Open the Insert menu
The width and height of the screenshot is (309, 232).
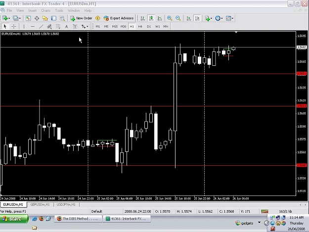pyautogui.click(x=32, y=10)
